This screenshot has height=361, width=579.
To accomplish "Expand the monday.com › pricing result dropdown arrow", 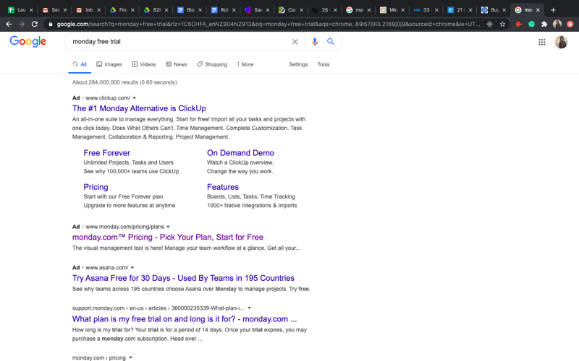I will [130, 357].
